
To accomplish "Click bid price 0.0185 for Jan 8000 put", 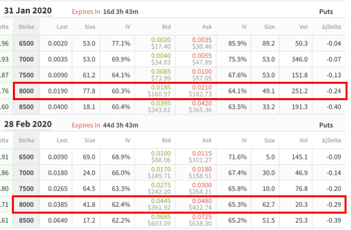I will (x=161, y=87).
